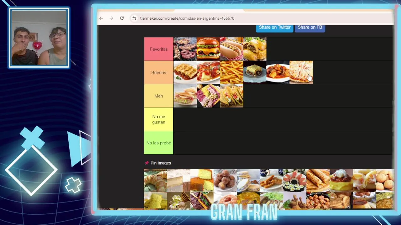This screenshot has width=401, height=225.
Task: Share tier list on FB
Action: coord(310,27)
